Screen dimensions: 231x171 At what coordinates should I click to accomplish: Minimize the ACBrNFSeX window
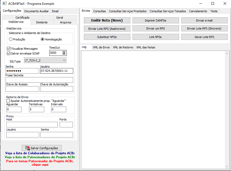[x=200, y=3]
